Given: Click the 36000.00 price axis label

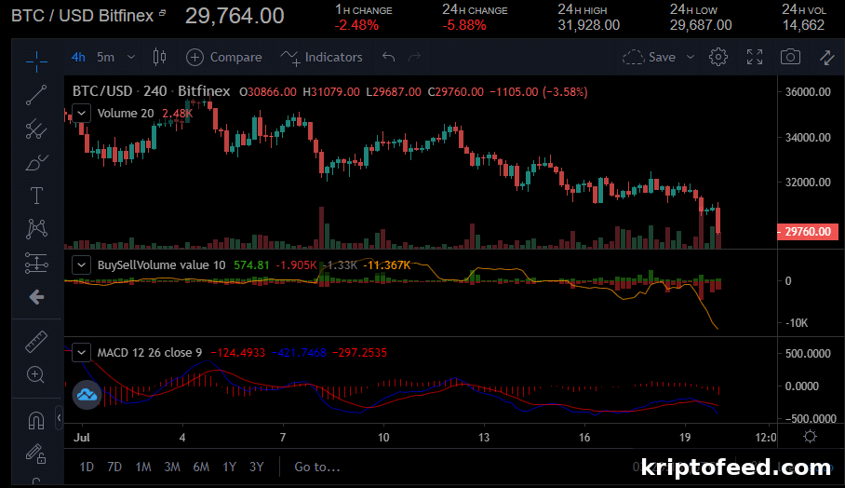Looking at the screenshot, I should [x=808, y=91].
